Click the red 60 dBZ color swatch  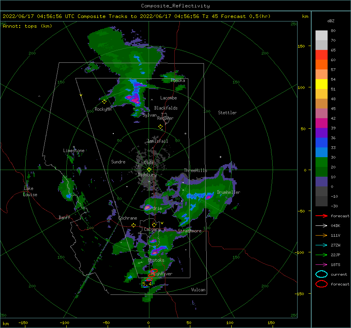point(321,55)
